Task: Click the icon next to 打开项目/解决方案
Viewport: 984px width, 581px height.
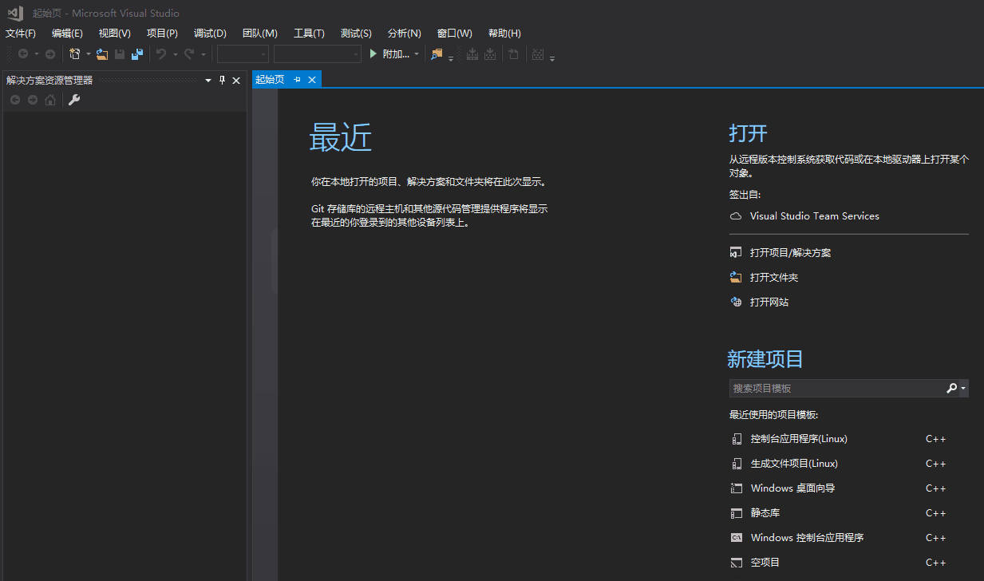Action: pyautogui.click(x=736, y=253)
